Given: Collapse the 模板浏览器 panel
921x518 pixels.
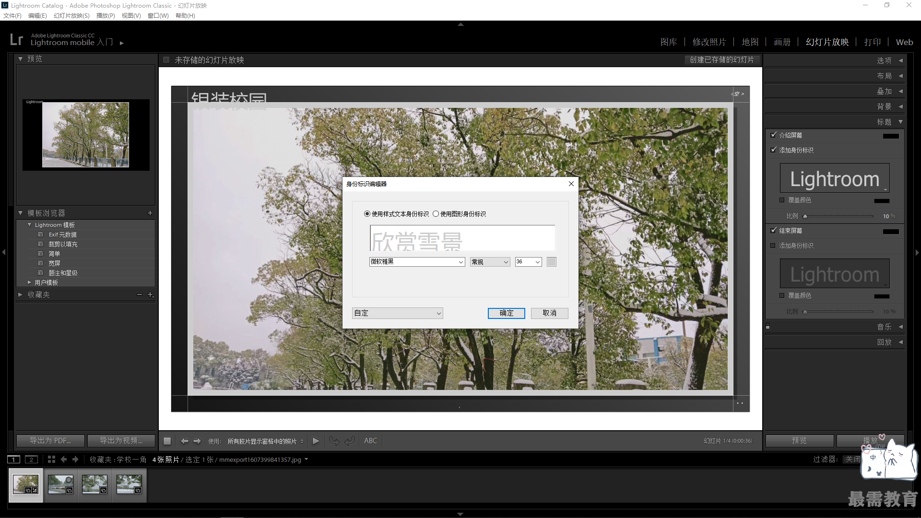Looking at the screenshot, I should pyautogui.click(x=20, y=213).
